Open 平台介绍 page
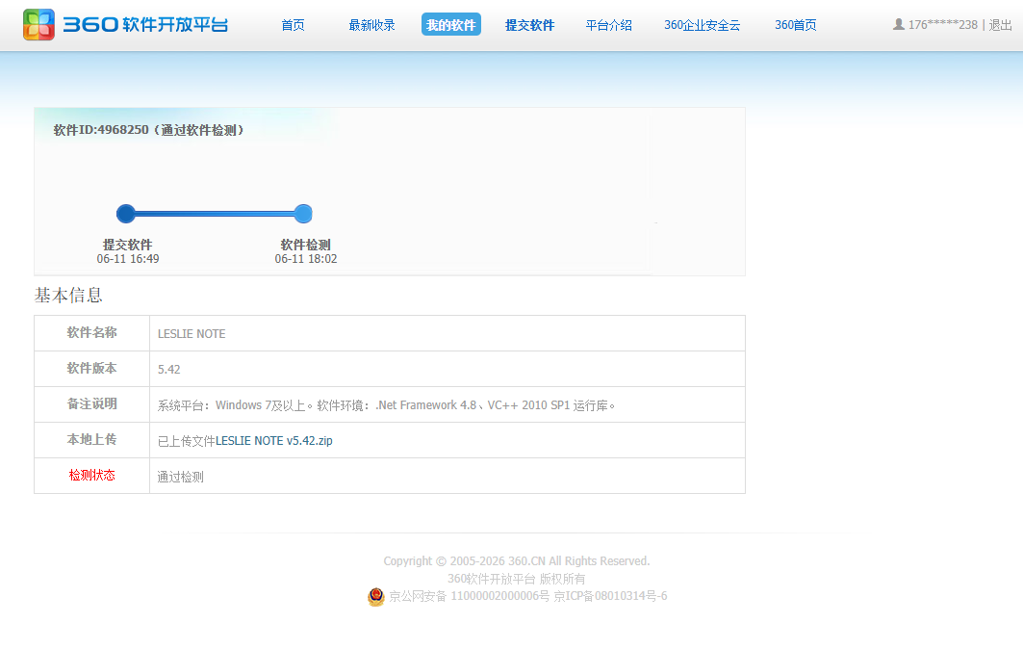This screenshot has height=649, width=1023. [609, 25]
